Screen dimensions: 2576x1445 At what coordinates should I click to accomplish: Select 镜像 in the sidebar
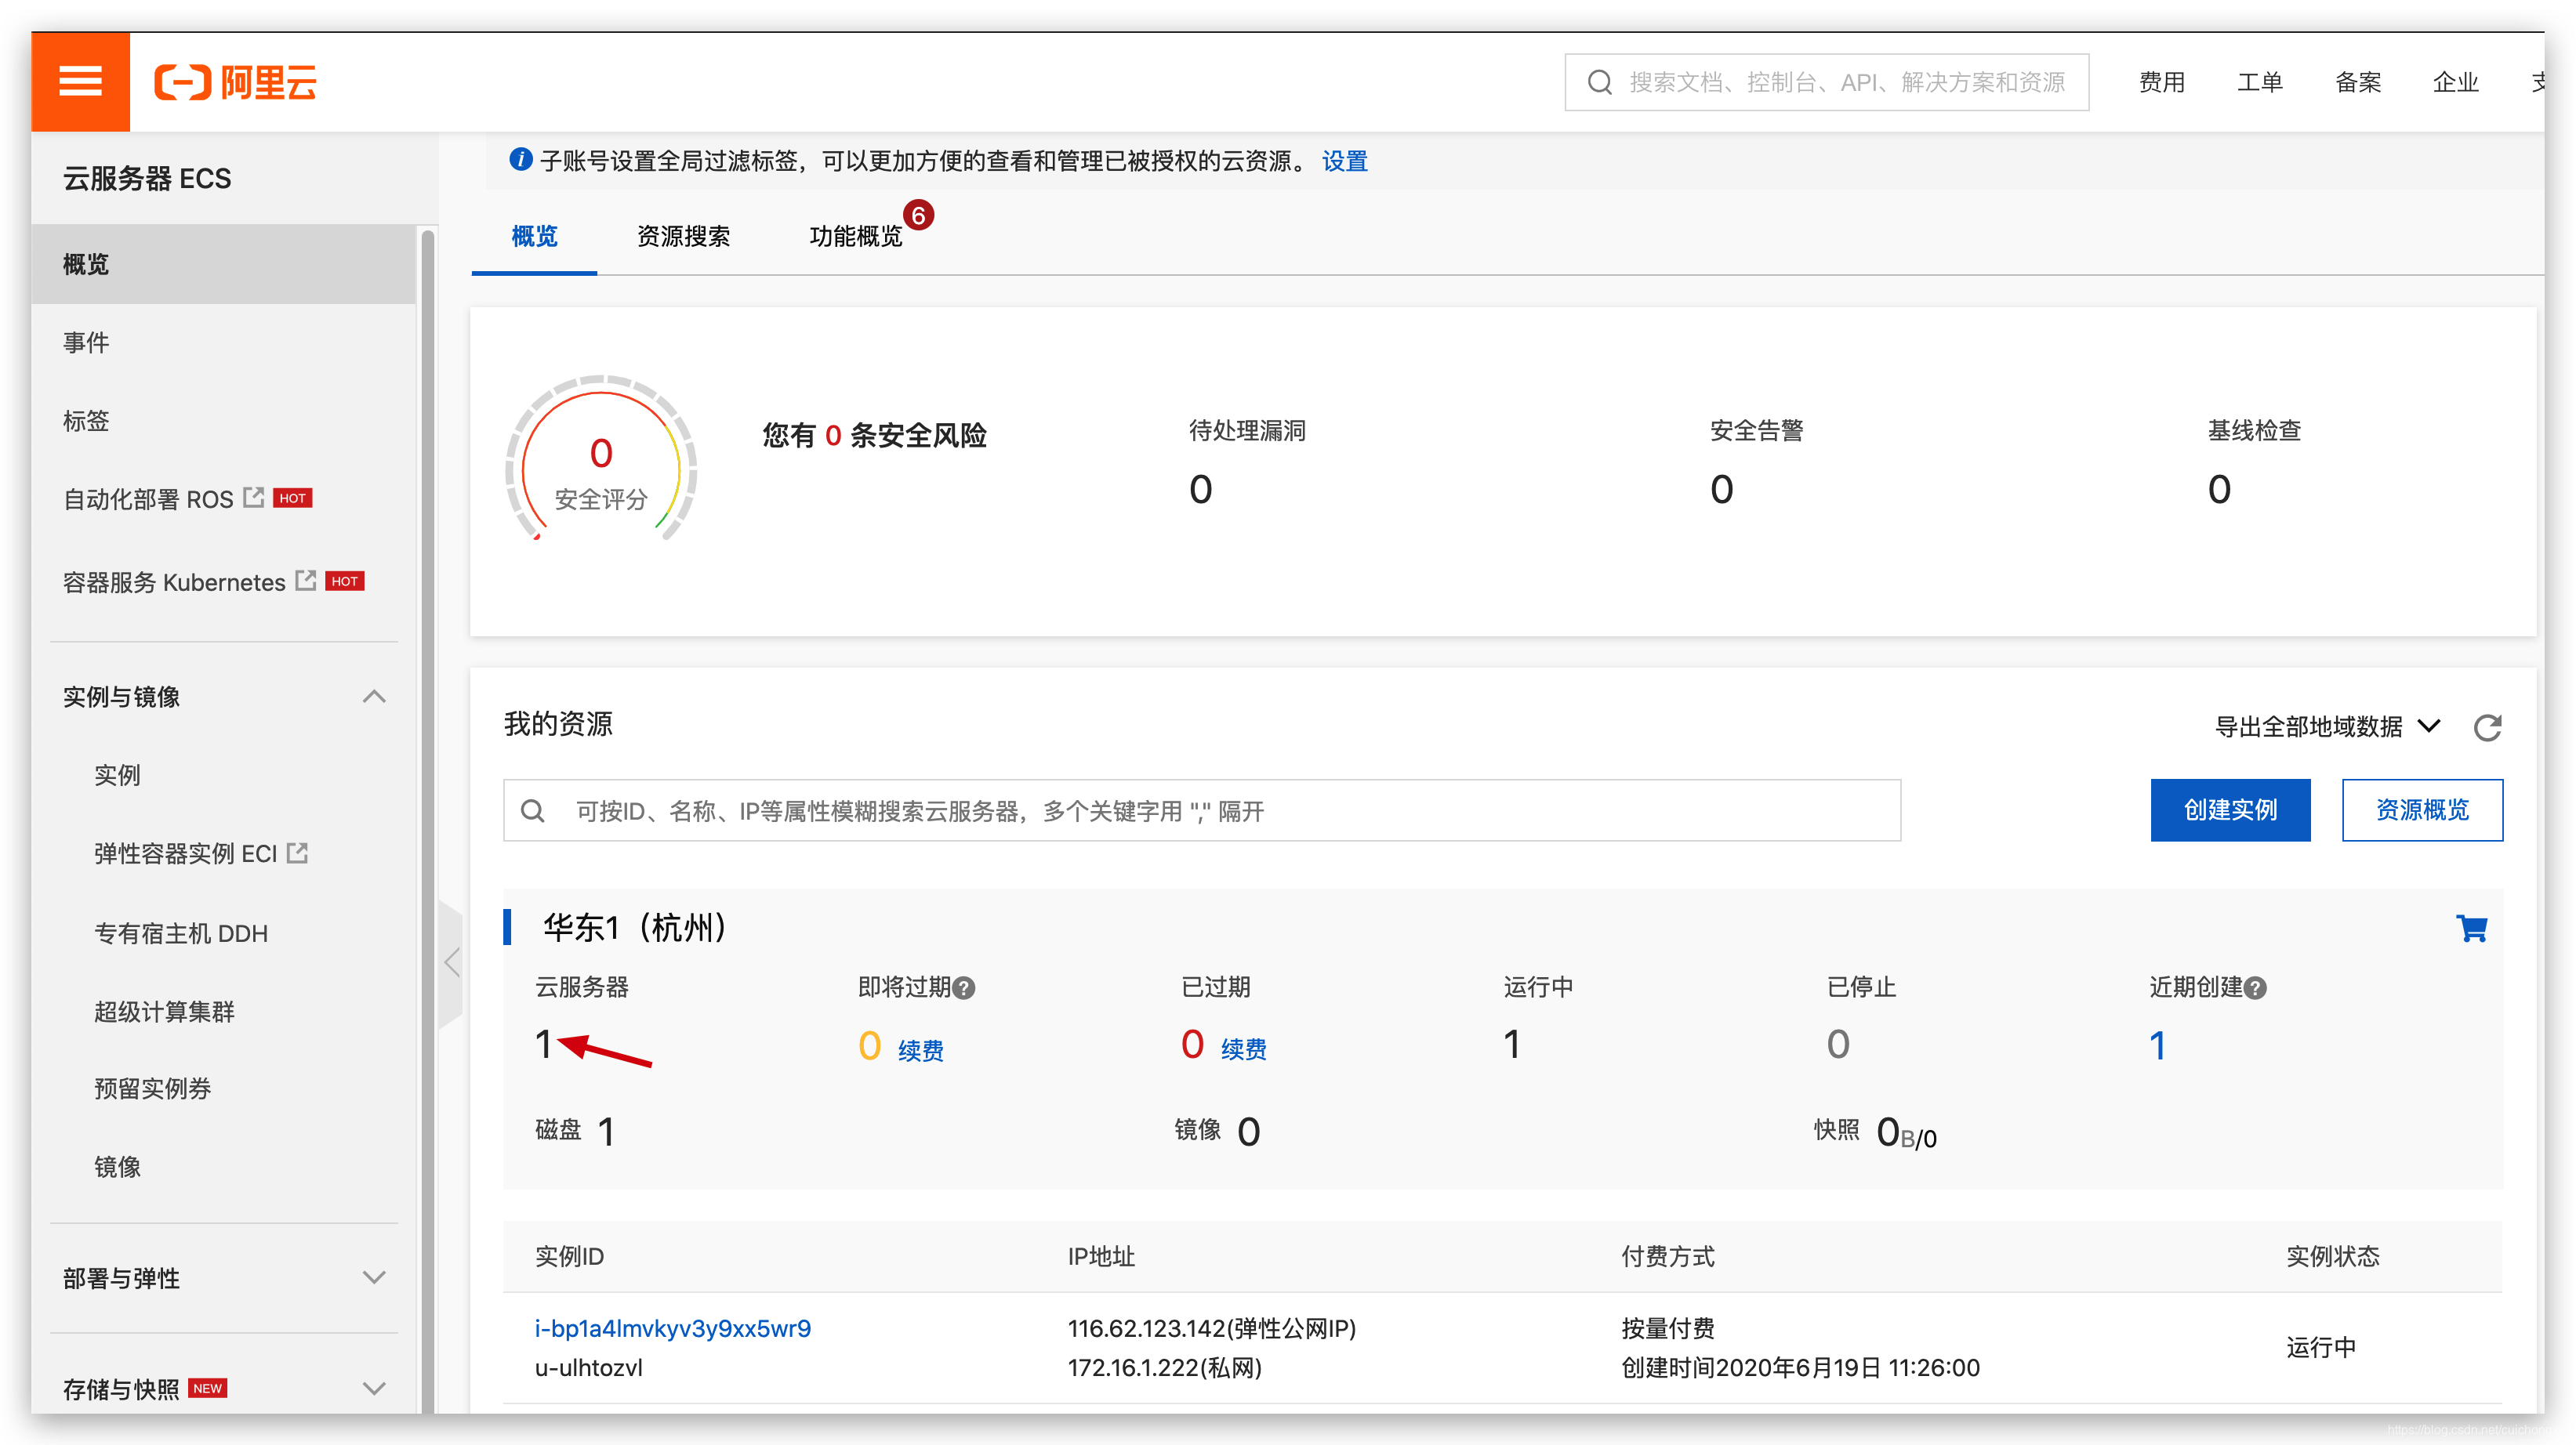tap(117, 1166)
